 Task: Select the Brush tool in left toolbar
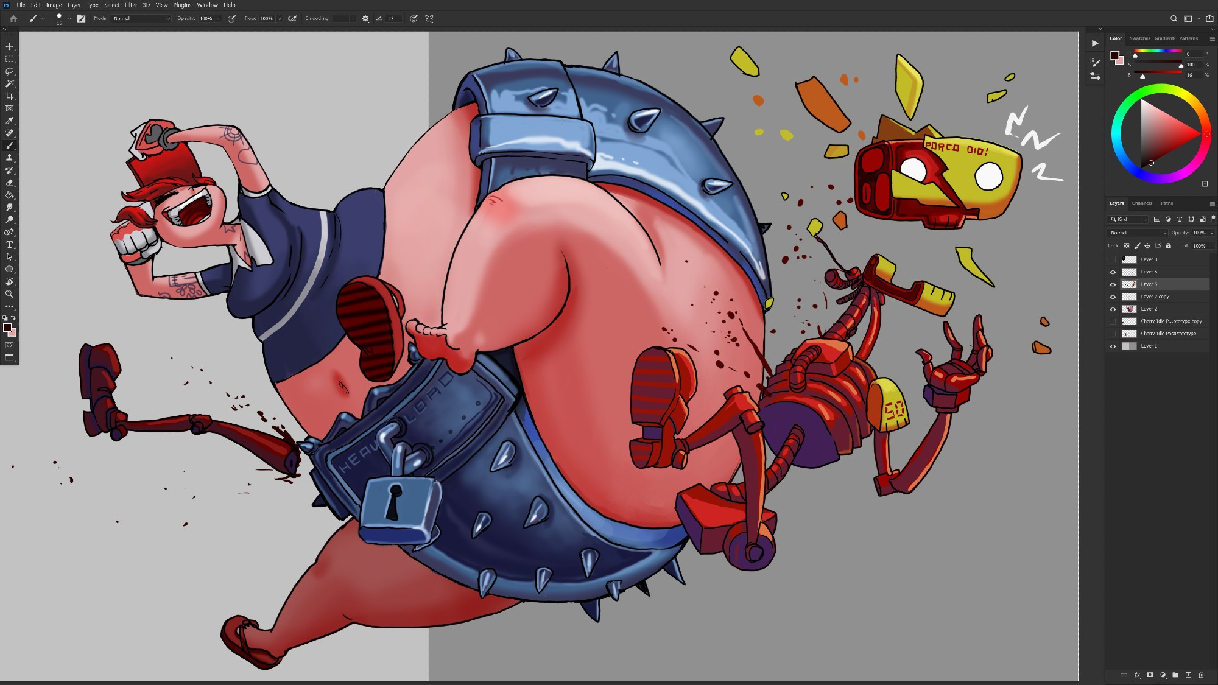click(x=9, y=146)
